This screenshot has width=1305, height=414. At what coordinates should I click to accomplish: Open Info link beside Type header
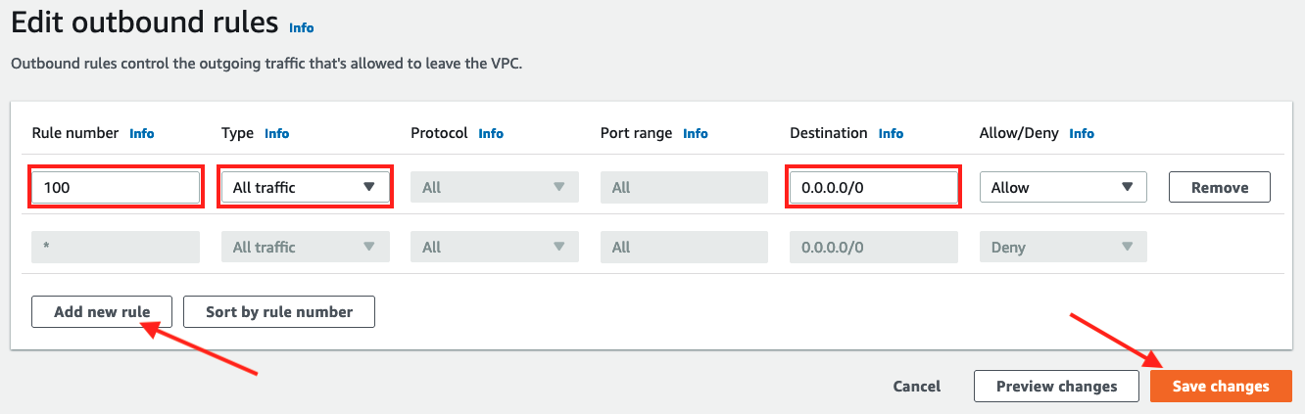tap(277, 133)
